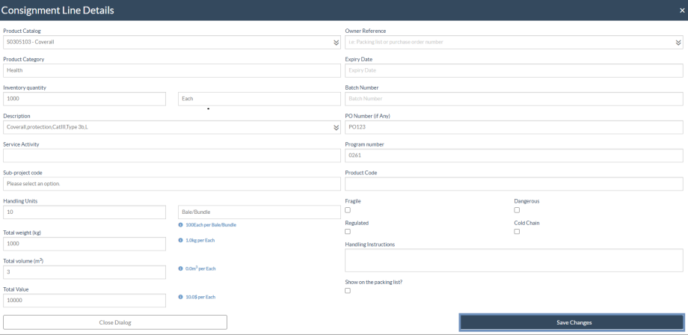Expand the Description dropdown arrow
The image size is (688, 335).
(336, 128)
